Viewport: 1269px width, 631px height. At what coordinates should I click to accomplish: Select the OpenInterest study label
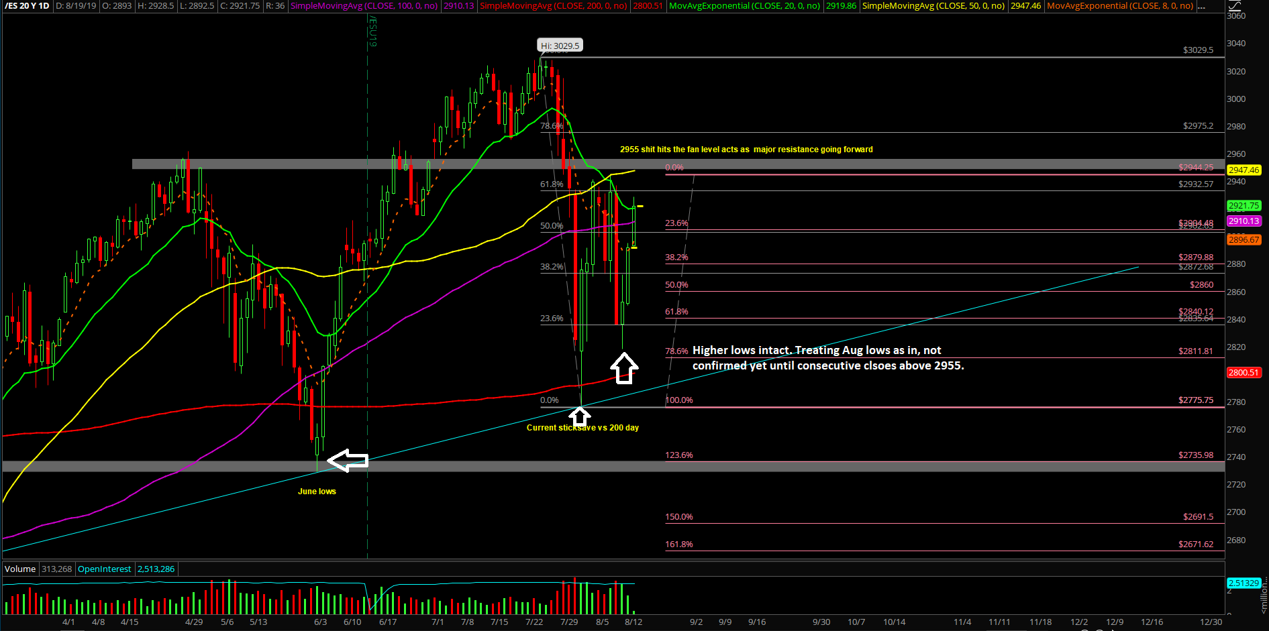tap(105, 569)
